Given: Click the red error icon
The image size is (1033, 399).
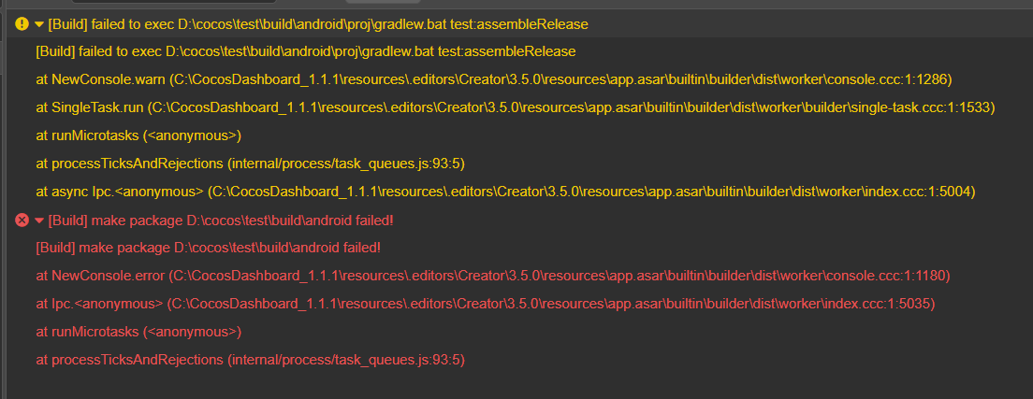Looking at the screenshot, I should 22,221.
